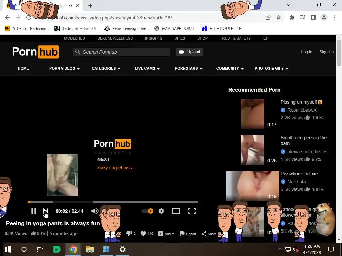Open Settings gear on the taskbar
This screenshot has height=256, width=342.
pos(122,249)
